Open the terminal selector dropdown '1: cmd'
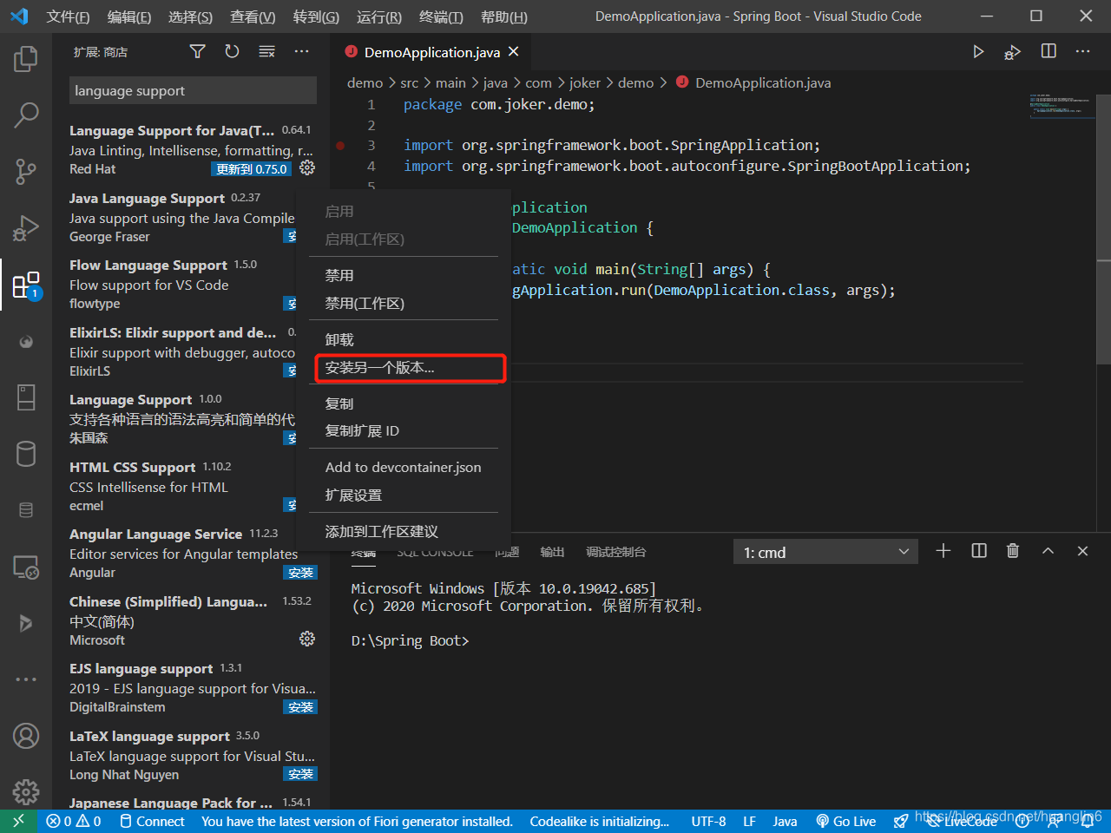Image resolution: width=1111 pixels, height=833 pixels. [825, 552]
